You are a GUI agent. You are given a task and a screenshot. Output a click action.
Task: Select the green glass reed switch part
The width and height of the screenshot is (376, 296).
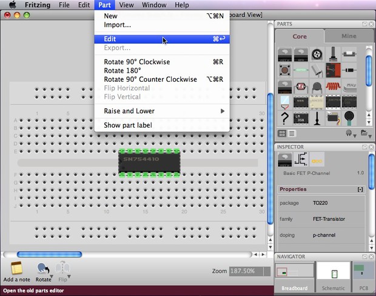pos(301,70)
